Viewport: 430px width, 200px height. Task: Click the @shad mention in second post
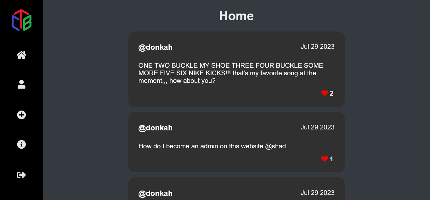pyautogui.click(x=275, y=146)
